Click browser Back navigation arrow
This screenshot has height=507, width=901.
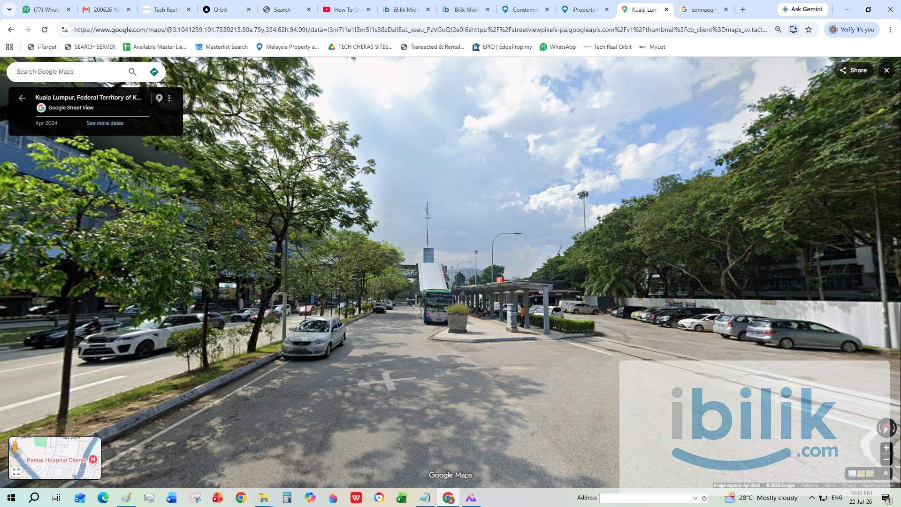pos(11,30)
